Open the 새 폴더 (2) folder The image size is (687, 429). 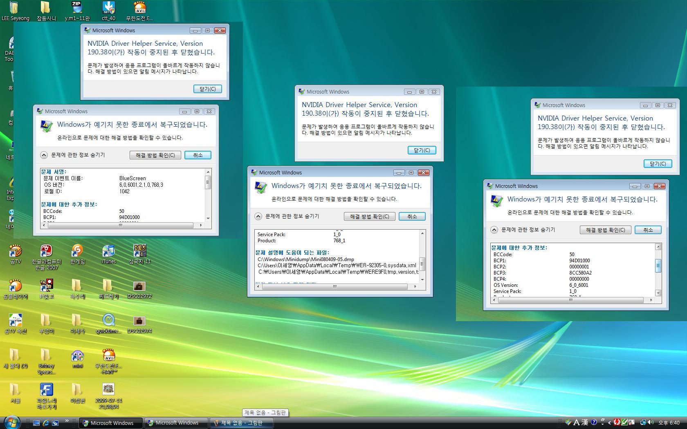[x=15, y=359]
